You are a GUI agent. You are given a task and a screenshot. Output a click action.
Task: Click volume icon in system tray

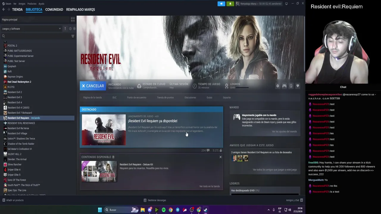pos(290,210)
